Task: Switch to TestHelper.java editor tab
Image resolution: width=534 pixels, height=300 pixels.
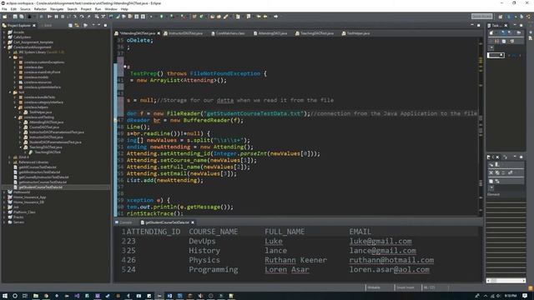Action: pyautogui.click(x=356, y=33)
